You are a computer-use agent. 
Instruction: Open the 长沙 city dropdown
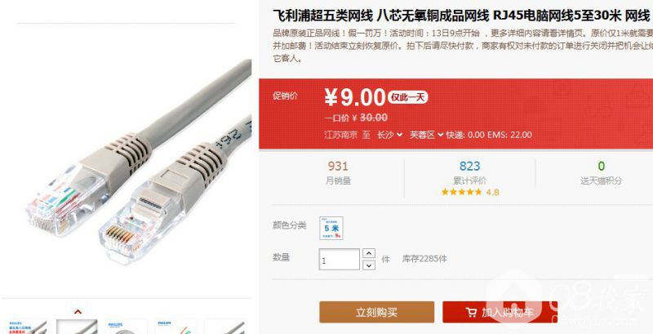(390, 135)
